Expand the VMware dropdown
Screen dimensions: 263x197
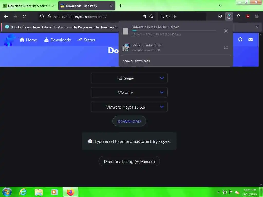[129, 92]
